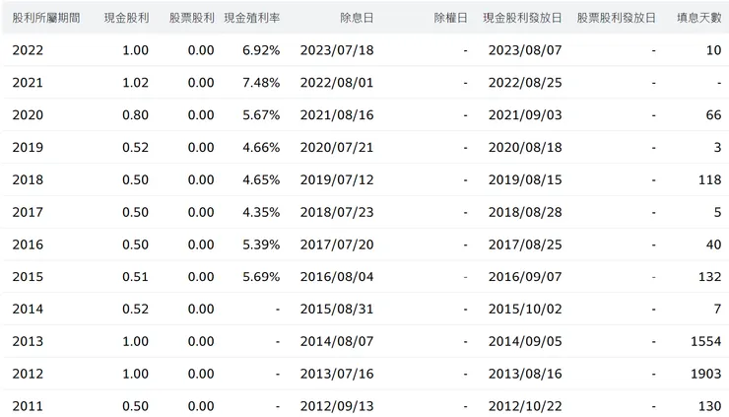Image resolution: width=729 pixels, height=417 pixels.
Task: Click payment date 2018/08/28
Action: click(525, 212)
